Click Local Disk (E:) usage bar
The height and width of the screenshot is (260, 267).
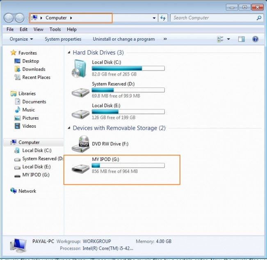point(128,112)
